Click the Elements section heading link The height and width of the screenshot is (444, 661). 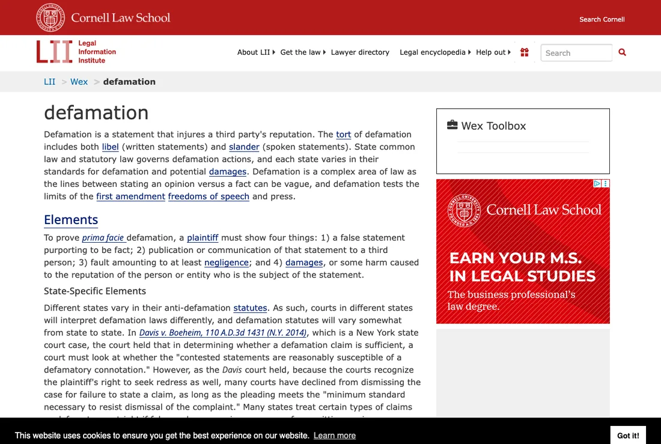coord(71,220)
